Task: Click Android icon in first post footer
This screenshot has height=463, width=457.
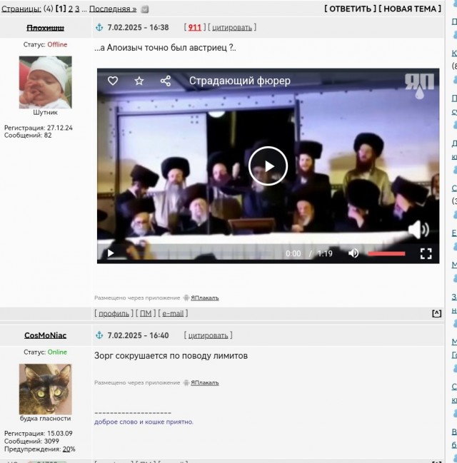Action: tap(186, 297)
